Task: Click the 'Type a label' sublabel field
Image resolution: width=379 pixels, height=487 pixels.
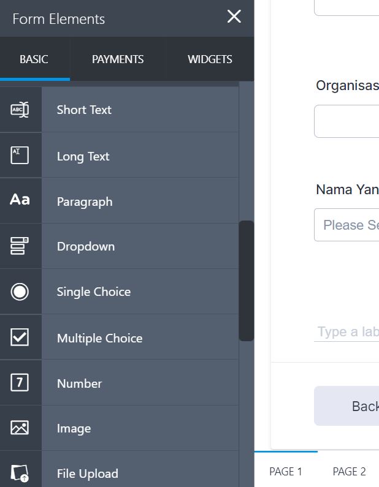Action: click(347, 332)
